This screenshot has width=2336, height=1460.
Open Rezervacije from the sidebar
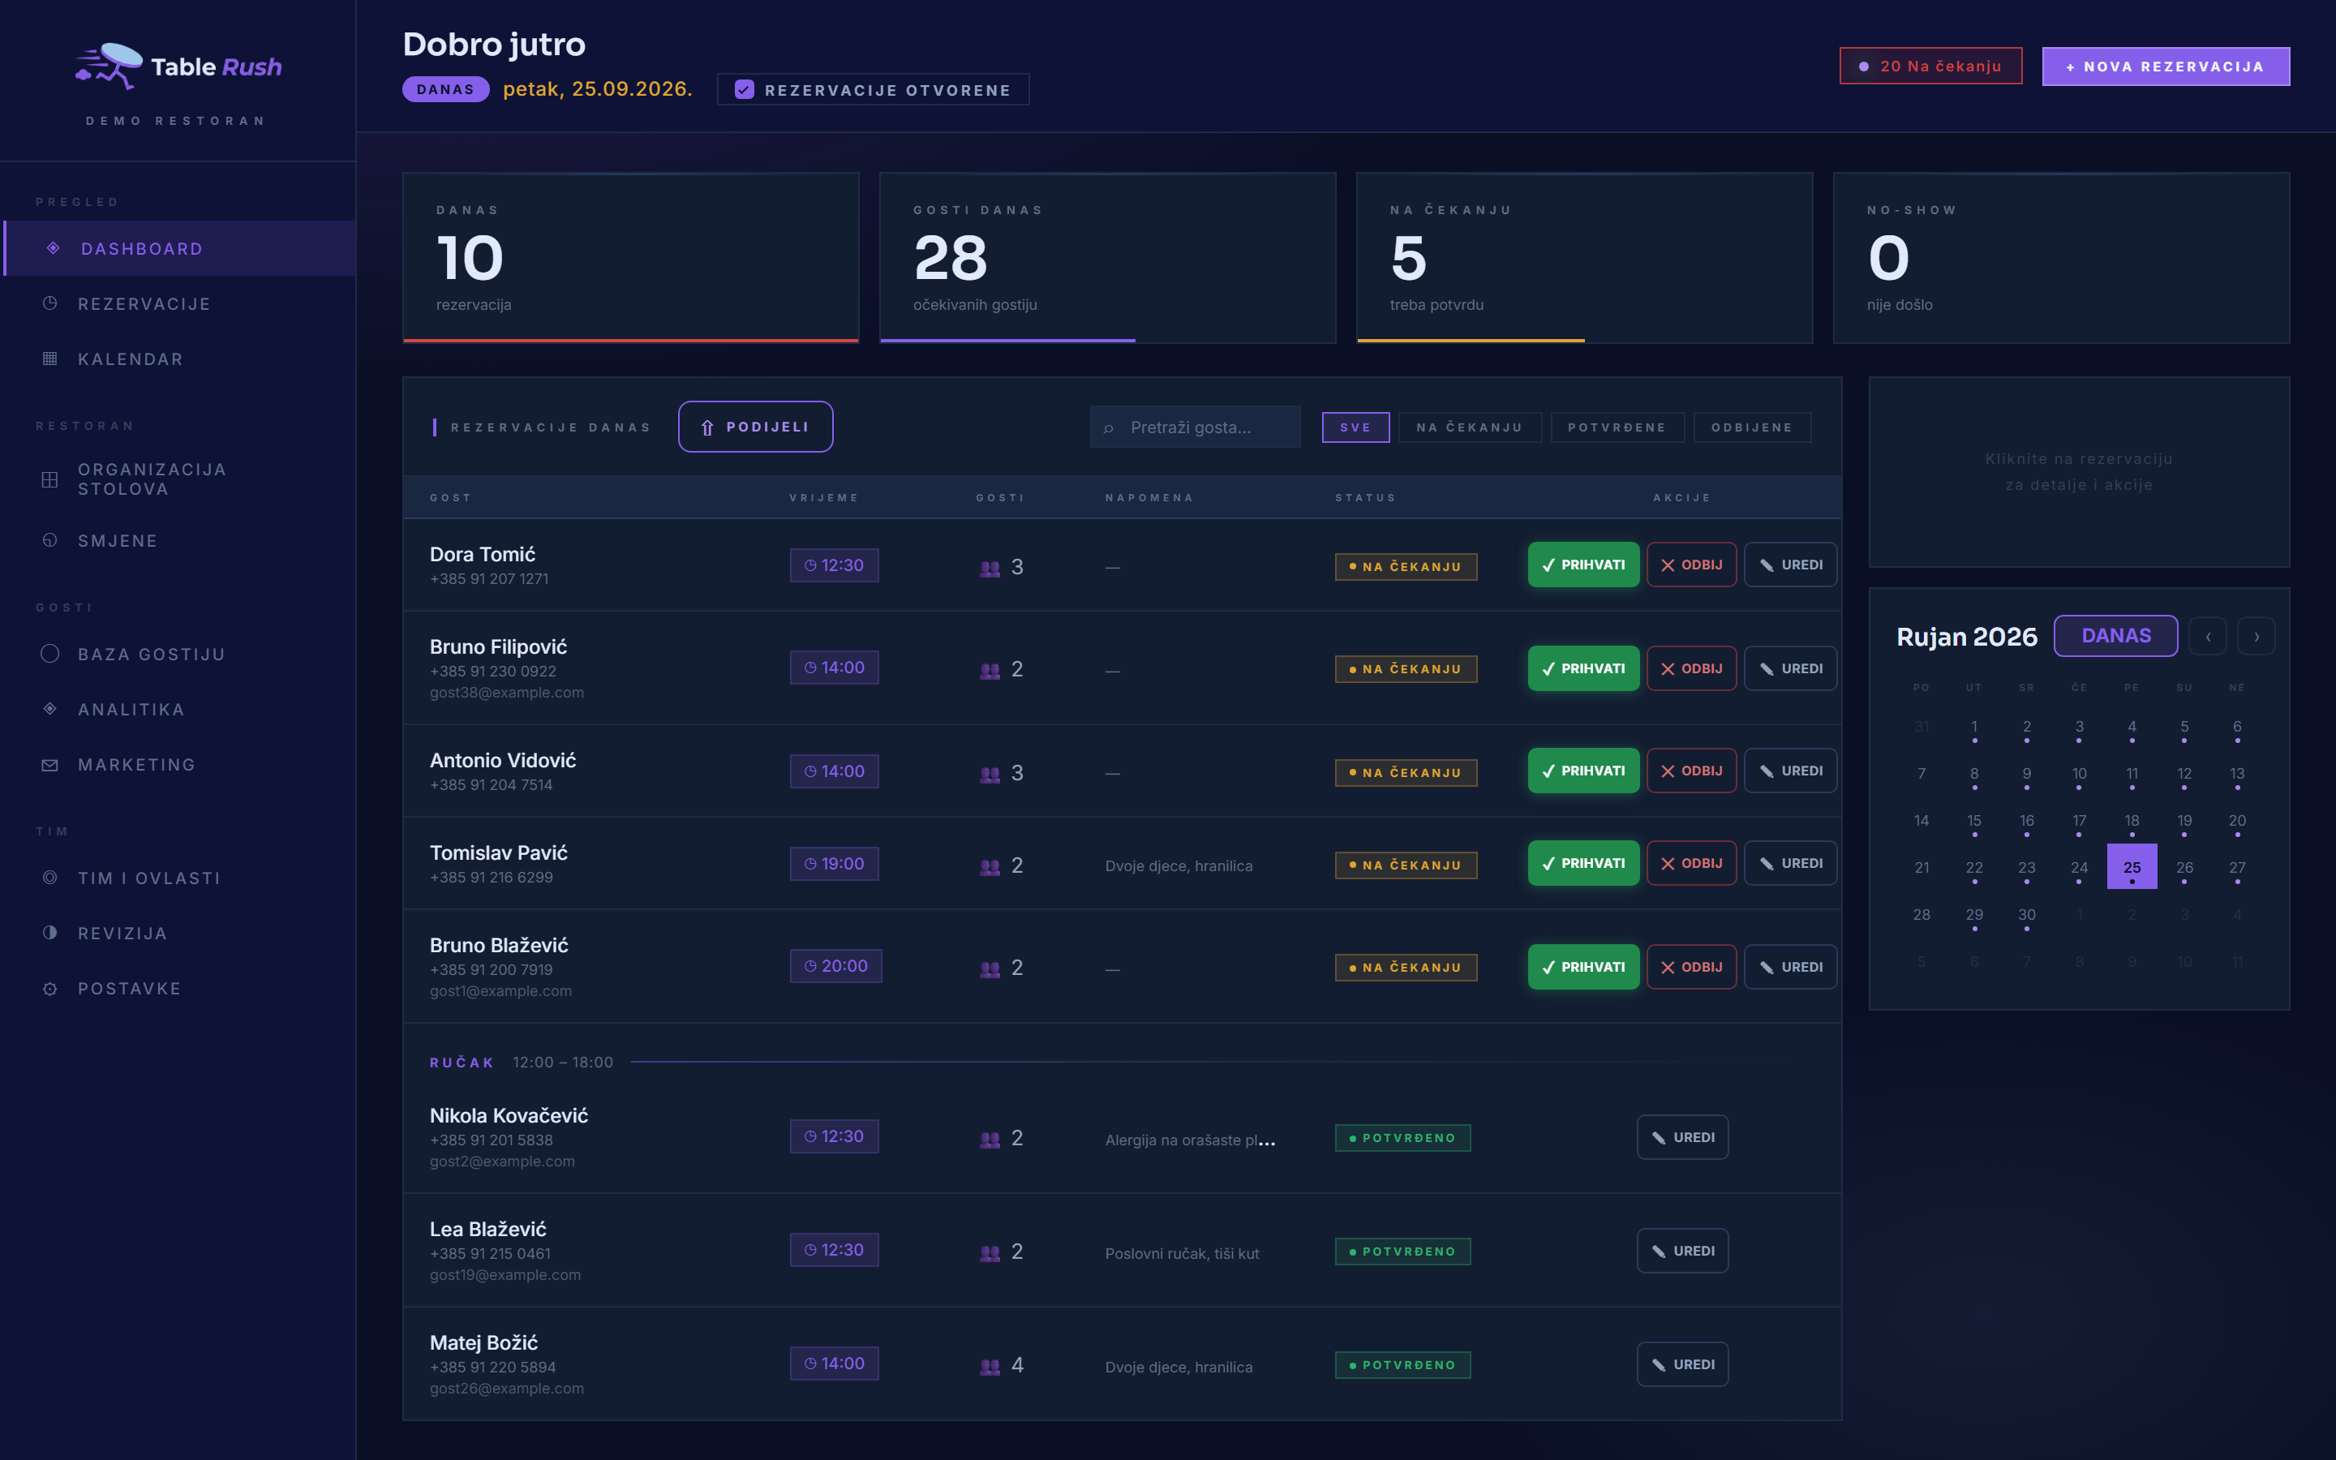click(179, 304)
